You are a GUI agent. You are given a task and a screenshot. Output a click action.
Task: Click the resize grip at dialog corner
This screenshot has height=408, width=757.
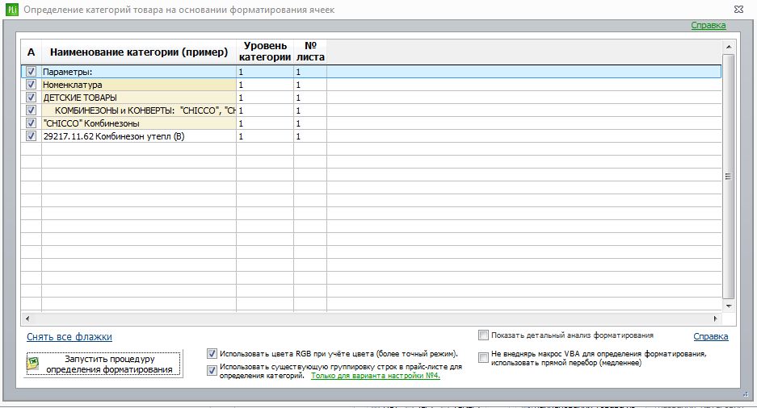coord(746,394)
